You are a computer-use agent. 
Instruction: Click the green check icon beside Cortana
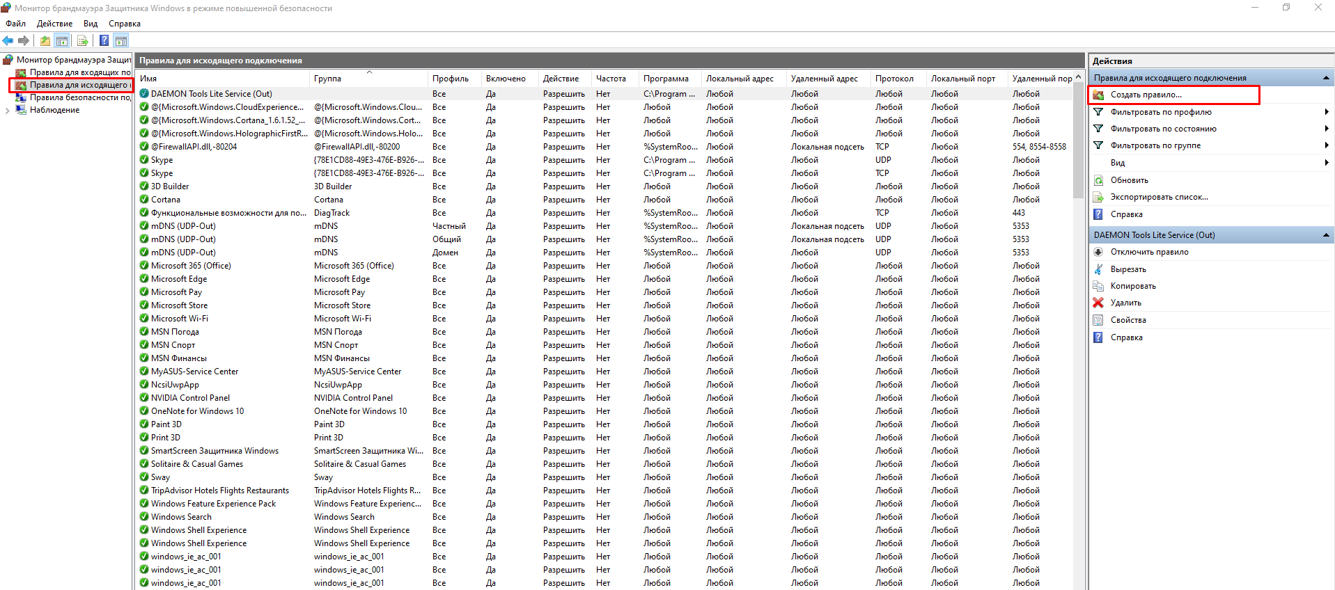144,200
